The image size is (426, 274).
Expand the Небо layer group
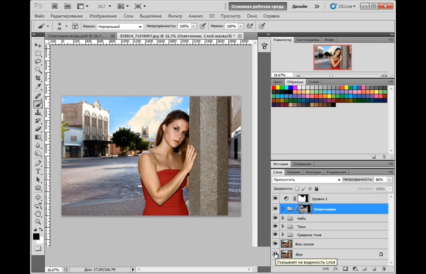[x=283, y=218]
